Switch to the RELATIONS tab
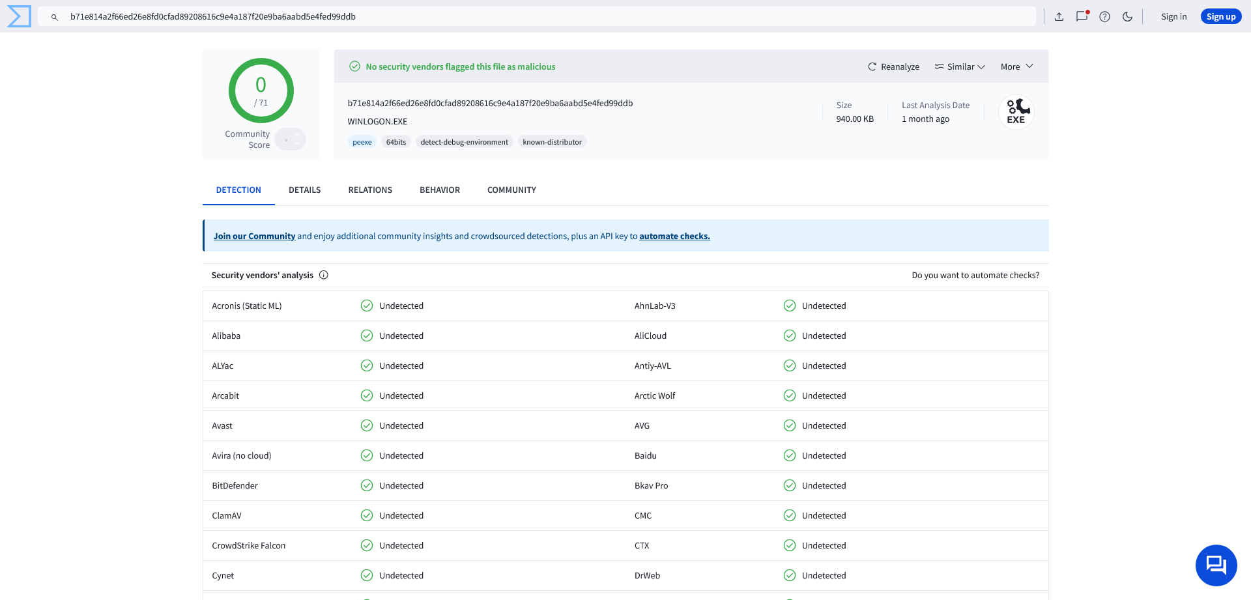 (x=370, y=190)
